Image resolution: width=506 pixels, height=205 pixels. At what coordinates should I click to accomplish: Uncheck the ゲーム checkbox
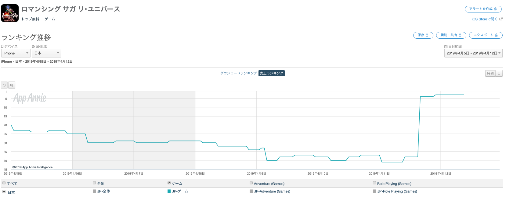(x=169, y=183)
